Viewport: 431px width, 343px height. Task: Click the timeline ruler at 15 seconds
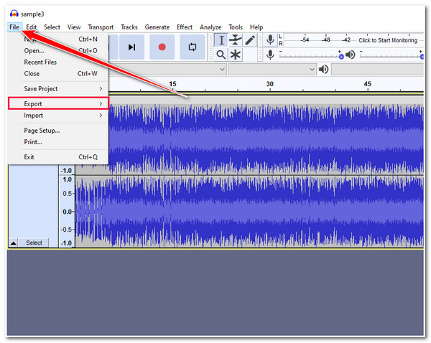point(172,84)
